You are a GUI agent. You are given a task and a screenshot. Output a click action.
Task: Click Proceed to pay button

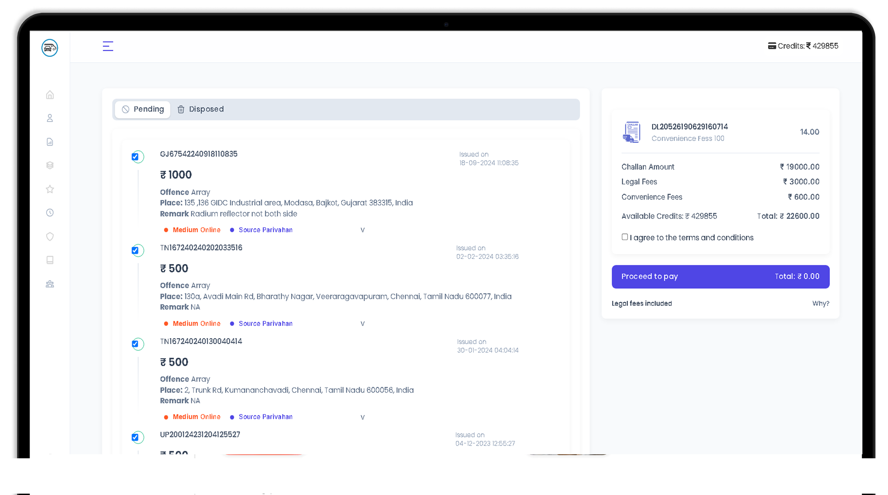click(720, 276)
